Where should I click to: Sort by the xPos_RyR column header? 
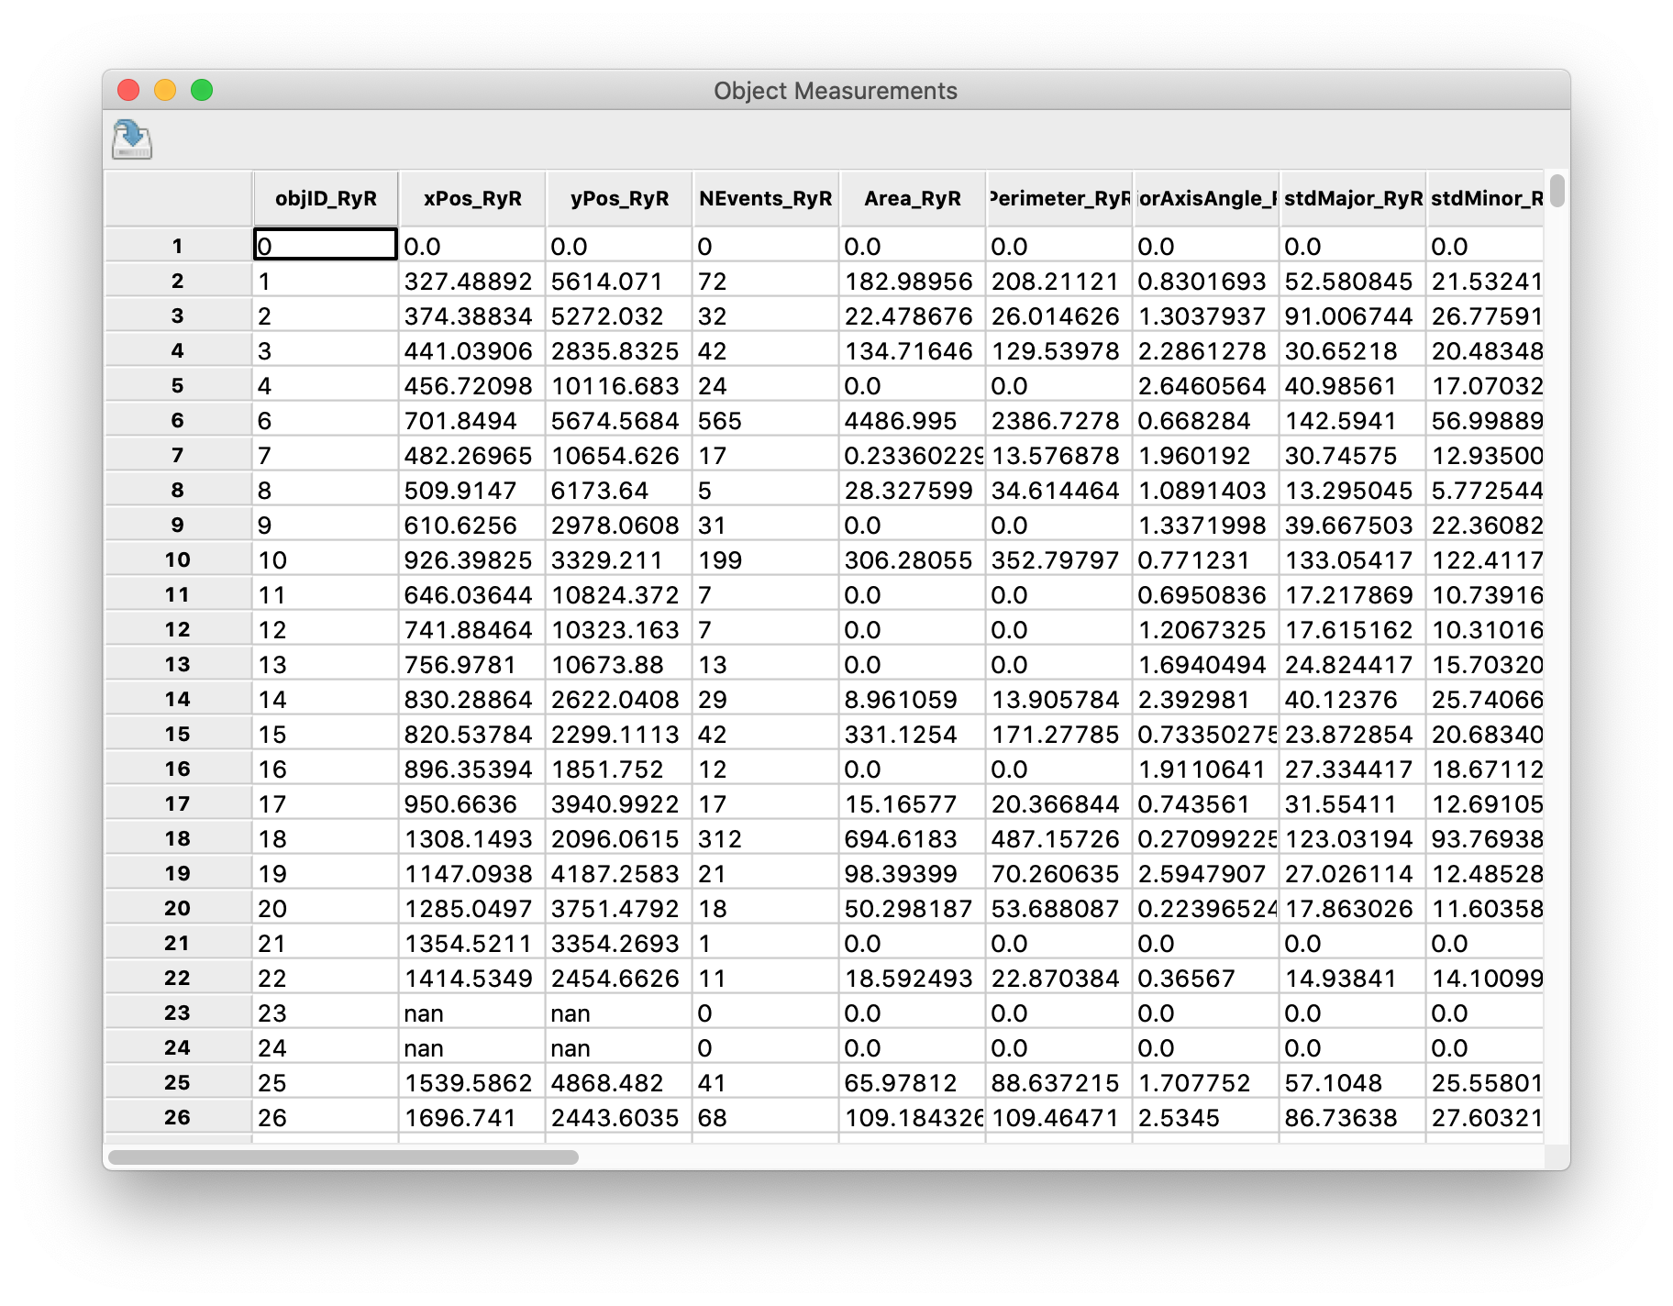472,198
